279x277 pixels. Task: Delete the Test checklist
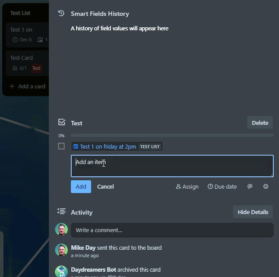pos(260,123)
